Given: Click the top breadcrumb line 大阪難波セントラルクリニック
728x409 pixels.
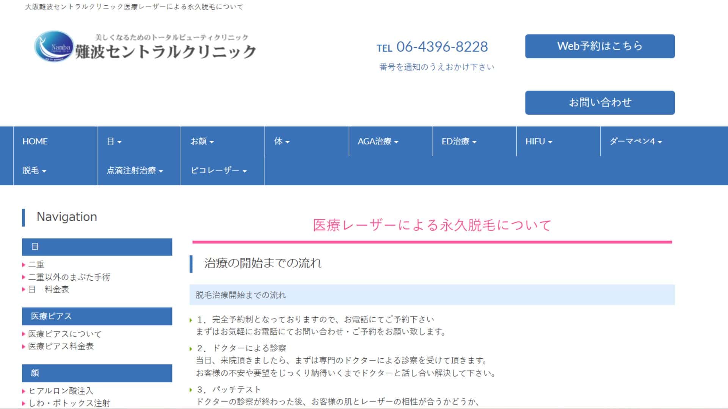Looking at the screenshot, I should 134,7.
